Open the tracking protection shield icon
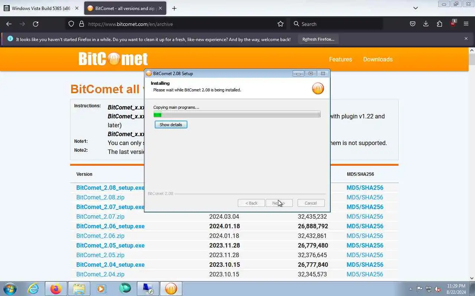Screen dimensions: 475x296 click(71, 24)
